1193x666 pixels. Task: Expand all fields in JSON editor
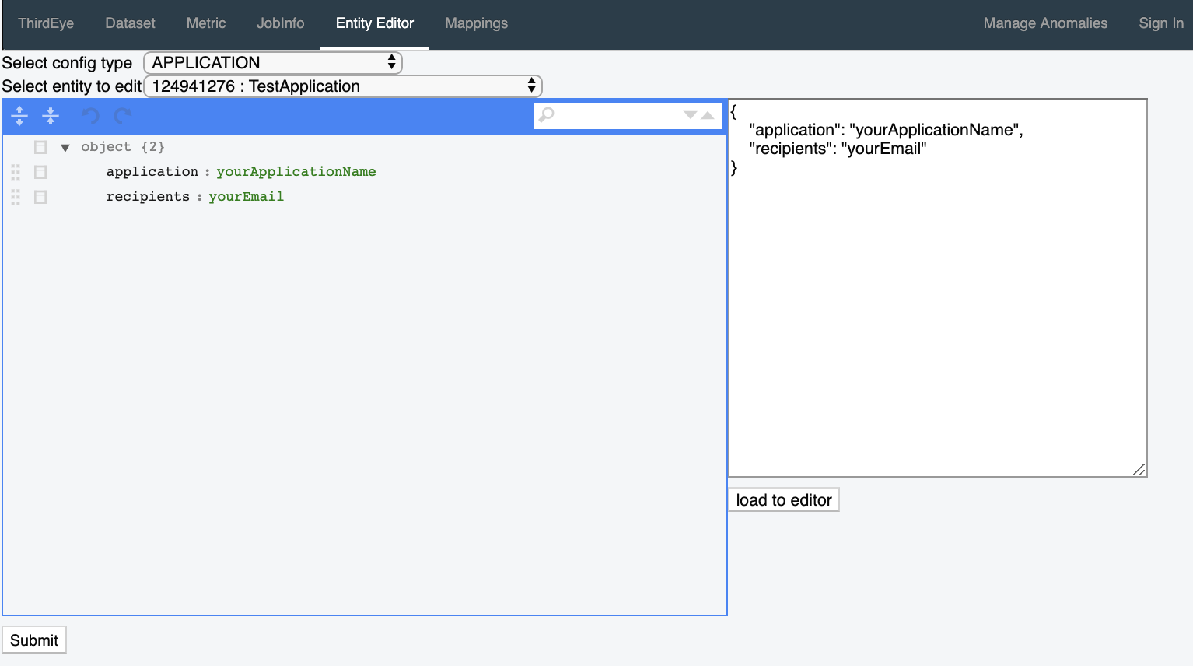[19, 116]
